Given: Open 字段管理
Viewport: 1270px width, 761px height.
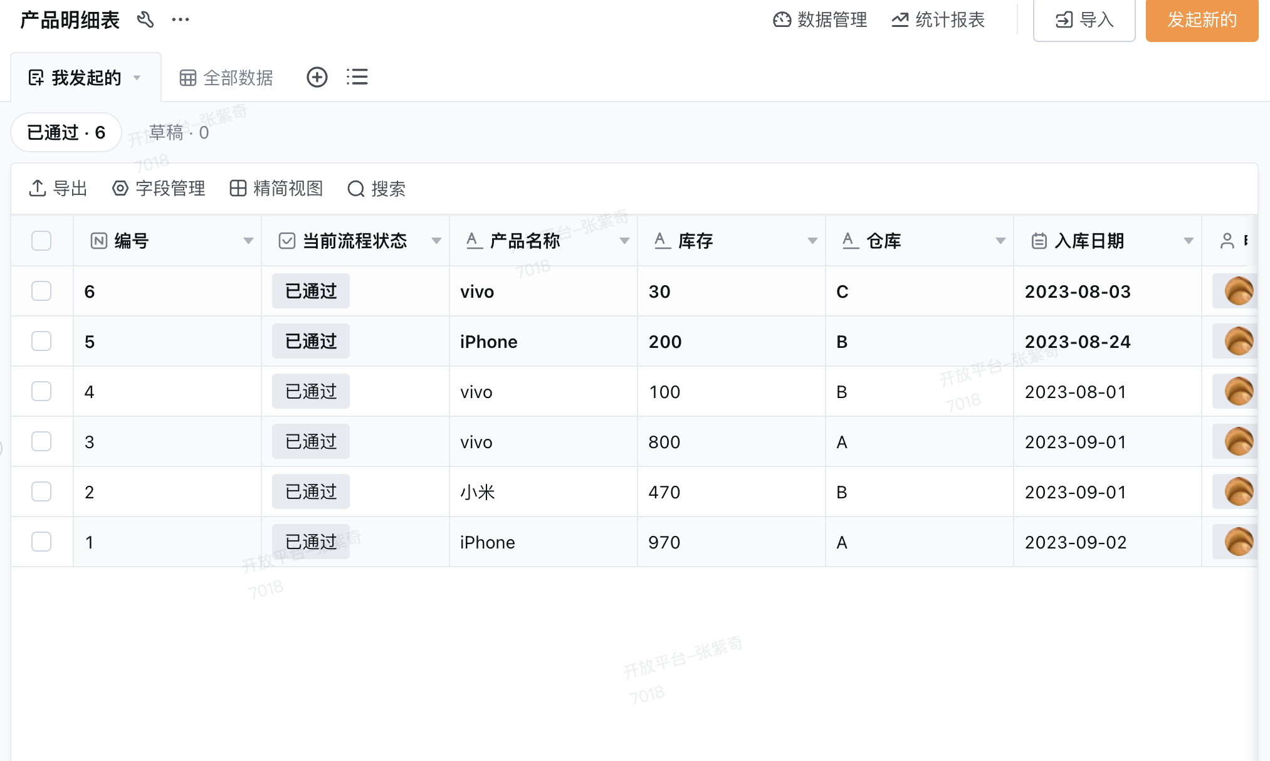Looking at the screenshot, I should (x=159, y=188).
